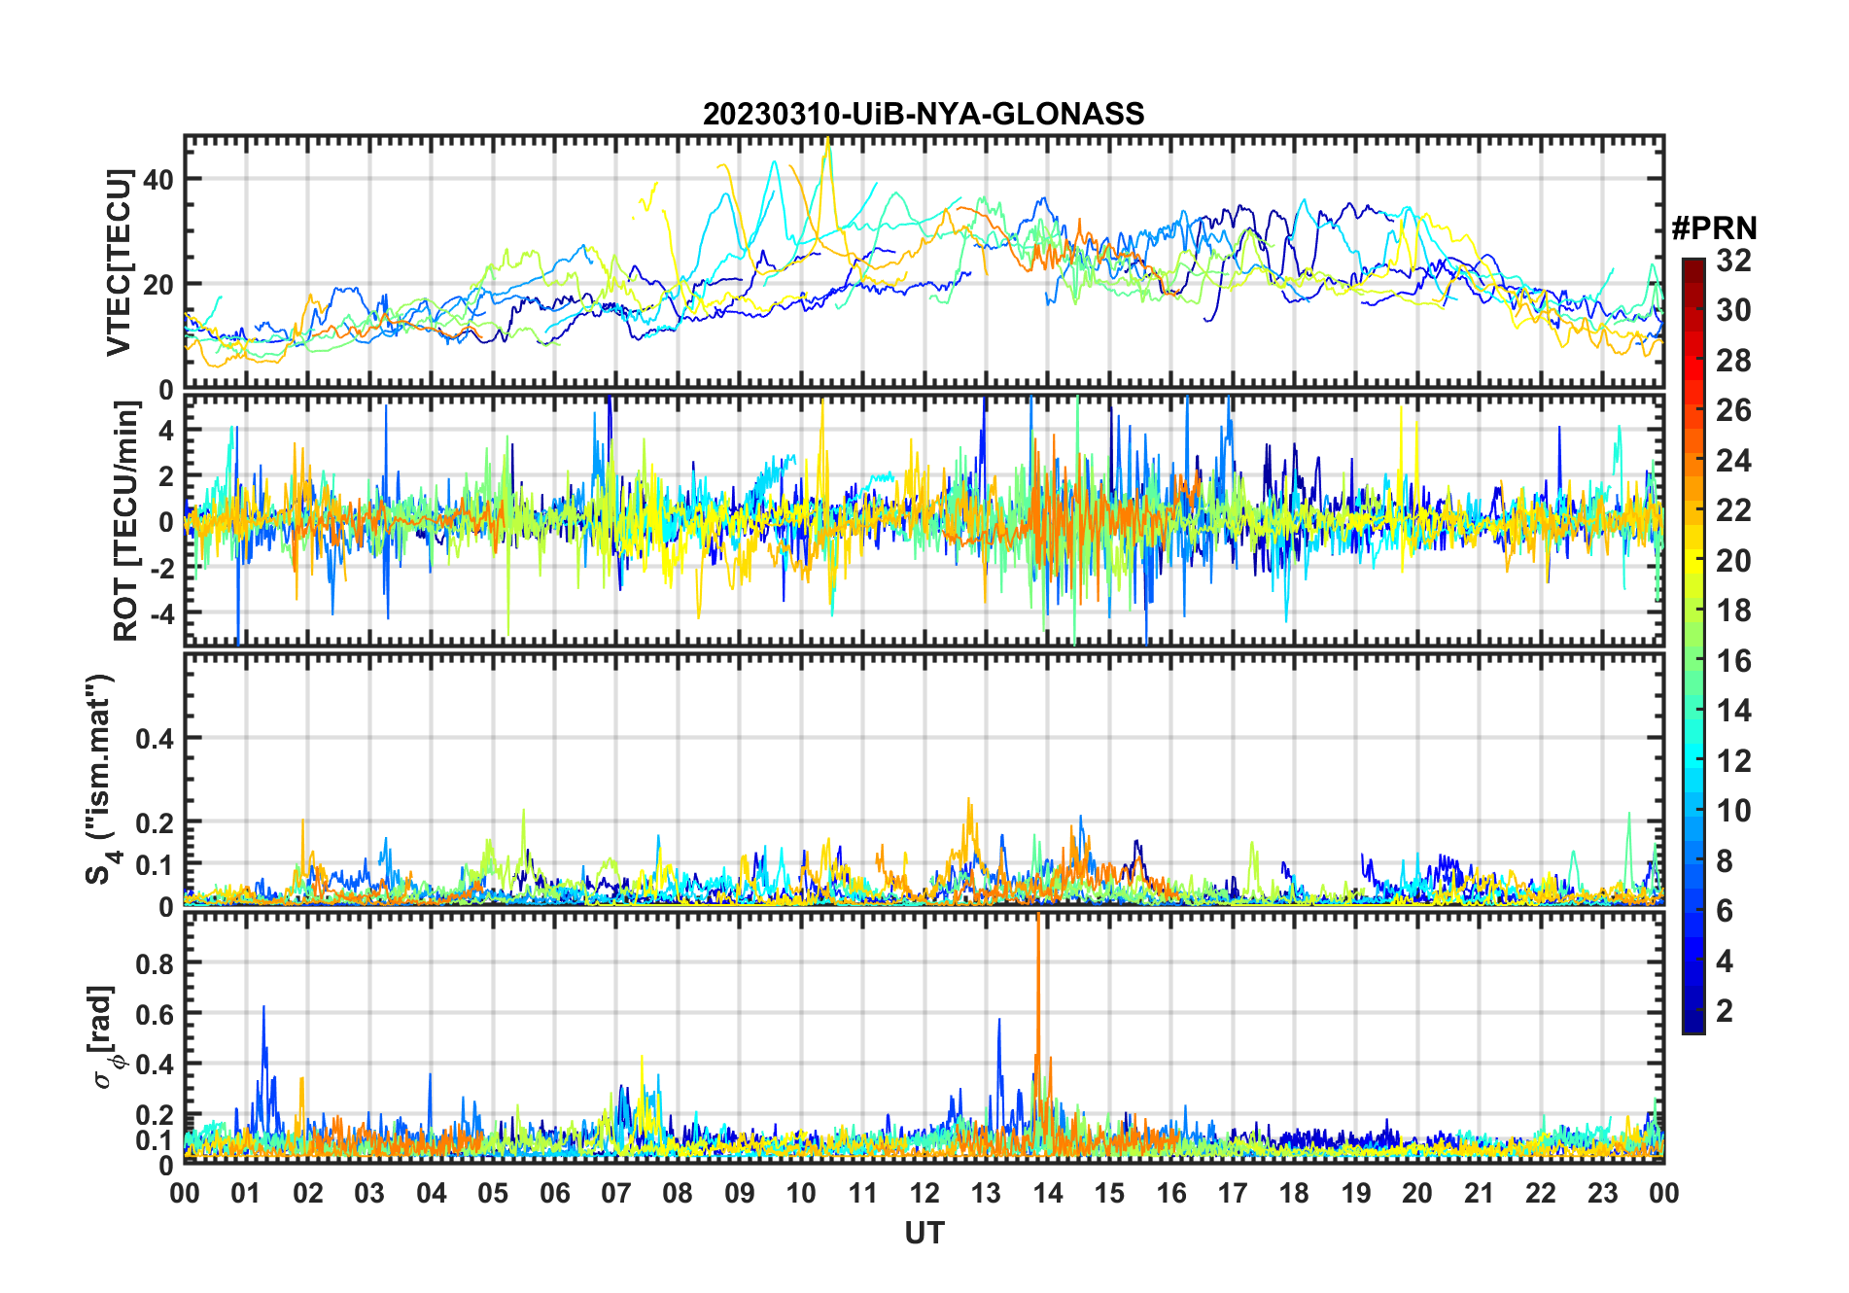Screen dimensions: 1849x1293
Task: Click colorbar tick label 18
Action: tap(1733, 610)
